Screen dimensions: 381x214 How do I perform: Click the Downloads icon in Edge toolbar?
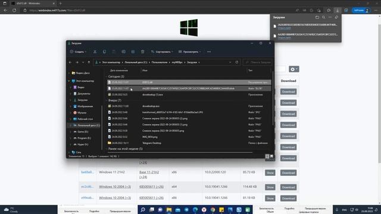point(338,11)
